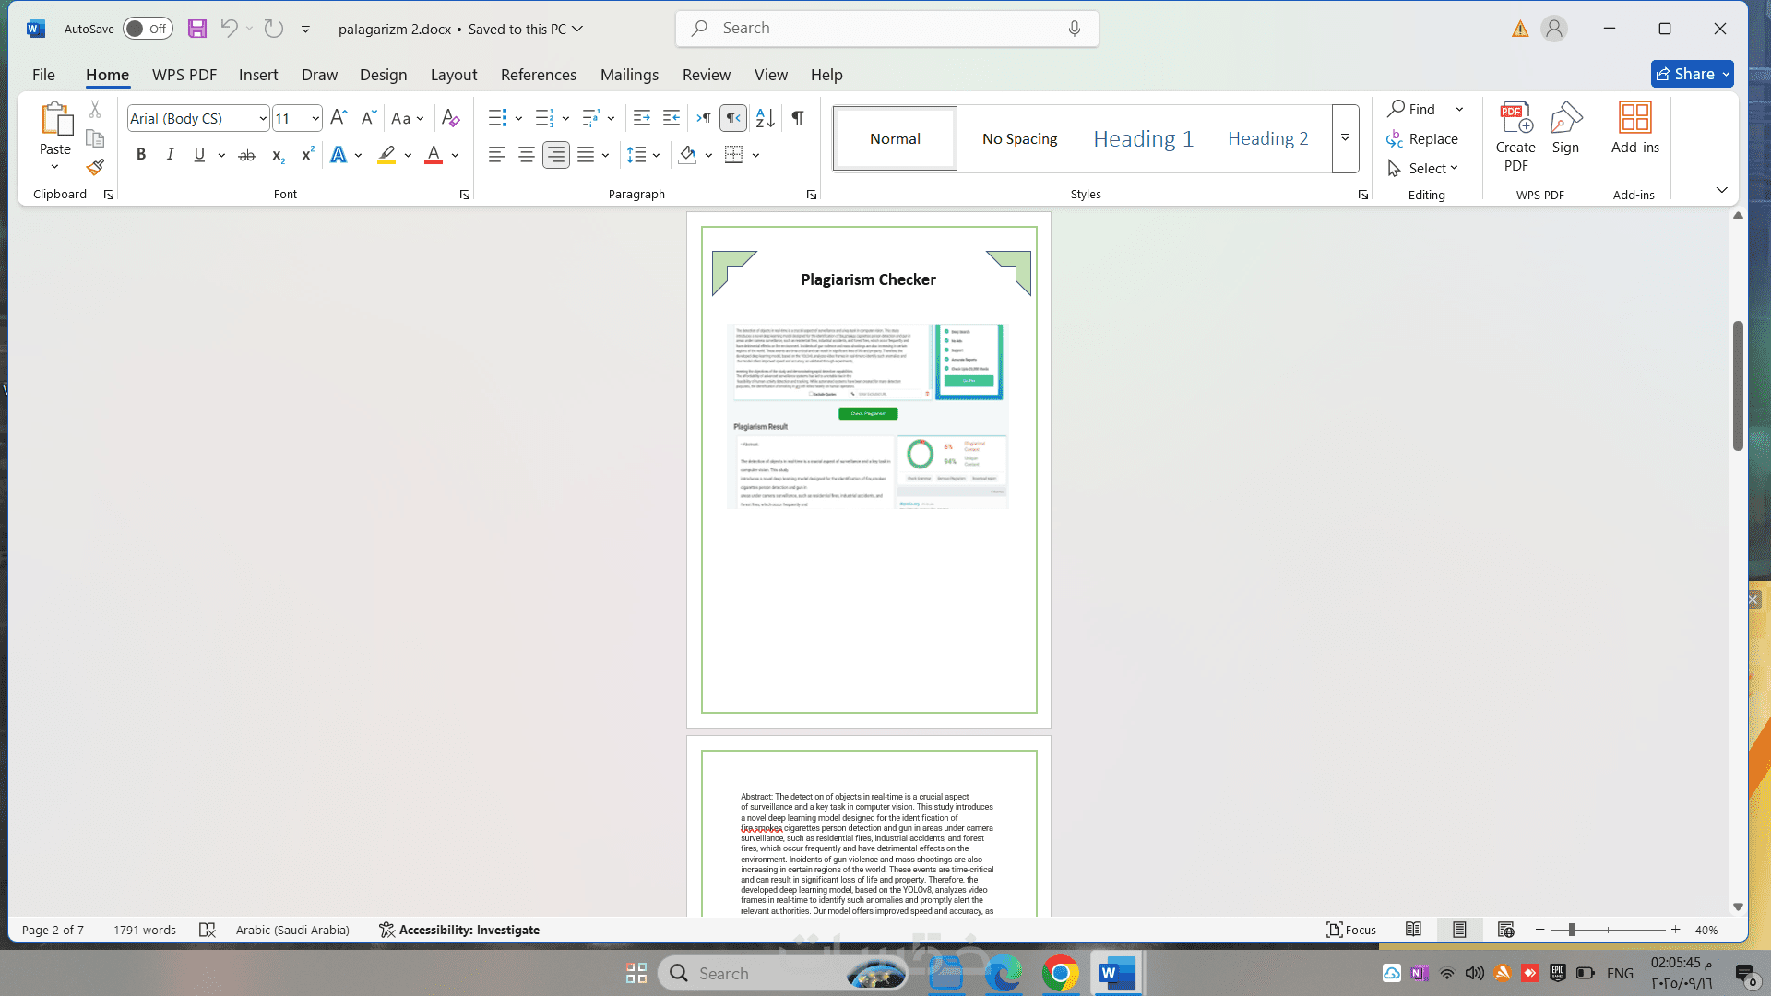The width and height of the screenshot is (1771, 996).
Task: Toggle Bold formatting
Action: [141, 155]
